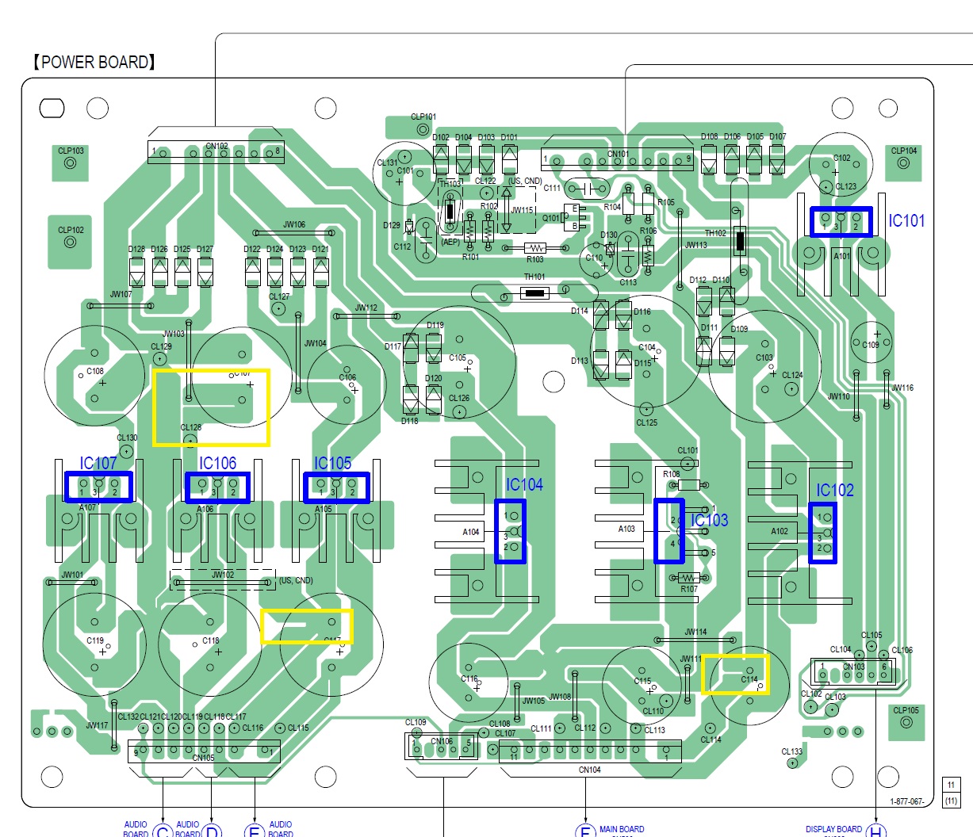The height and width of the screenshot is (837, 973).
Task: Click the D121 diode symbol
Action: [x=321, y=272]
